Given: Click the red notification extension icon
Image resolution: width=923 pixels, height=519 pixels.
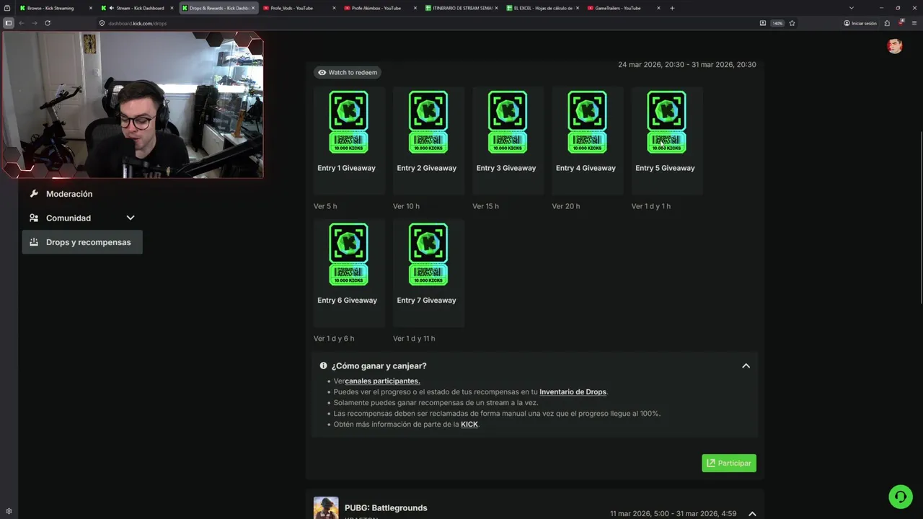Looking at the screenshot, I should pyautogui.click(x=901, y=23).
